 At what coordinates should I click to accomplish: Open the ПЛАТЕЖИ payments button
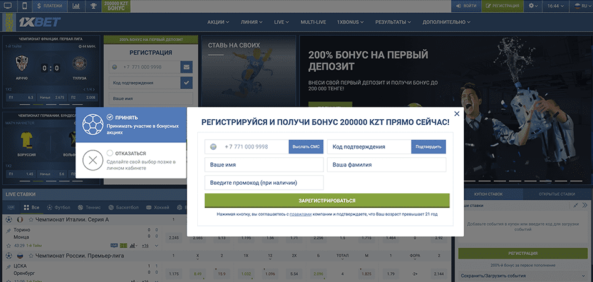[51, 6]
